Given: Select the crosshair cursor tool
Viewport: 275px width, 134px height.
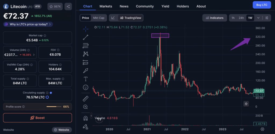Looking at the screenshot, I should tap(85, 29).
